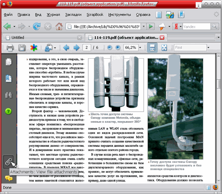
Task: Click the PDF Find text field
Action: point(190,48)
